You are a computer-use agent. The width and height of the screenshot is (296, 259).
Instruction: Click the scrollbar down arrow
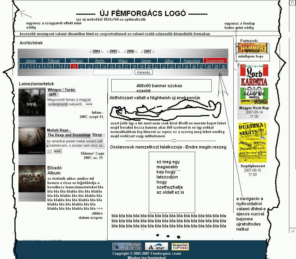click(x=293, y=230)
